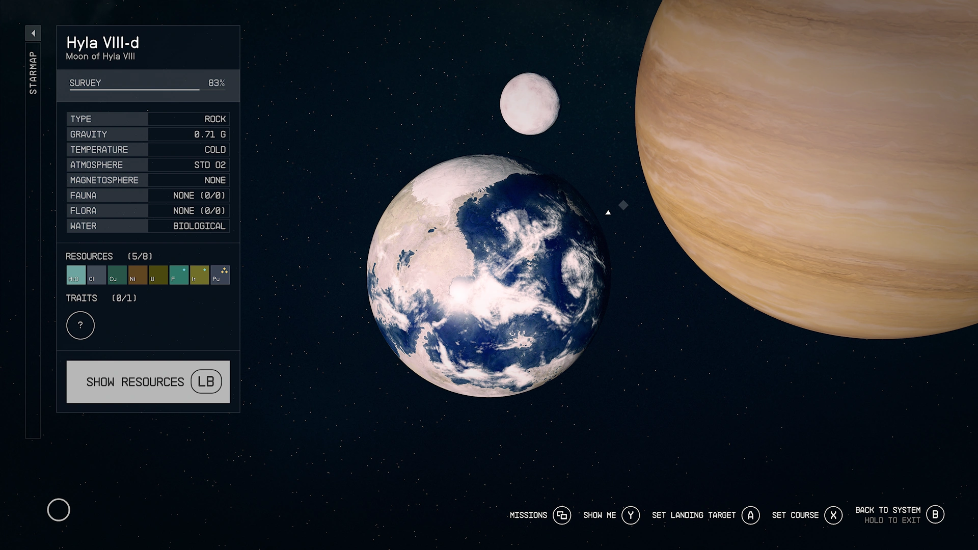
Task: Click the Set Course X button
Action: click(x=833, y=515)
